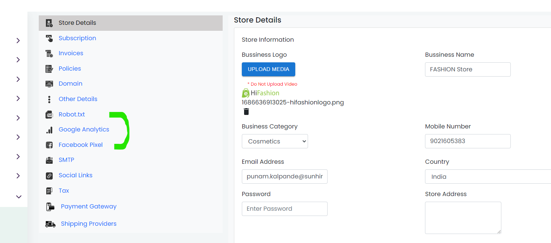Click the Email Address field
551x243 pixels.
285,177
